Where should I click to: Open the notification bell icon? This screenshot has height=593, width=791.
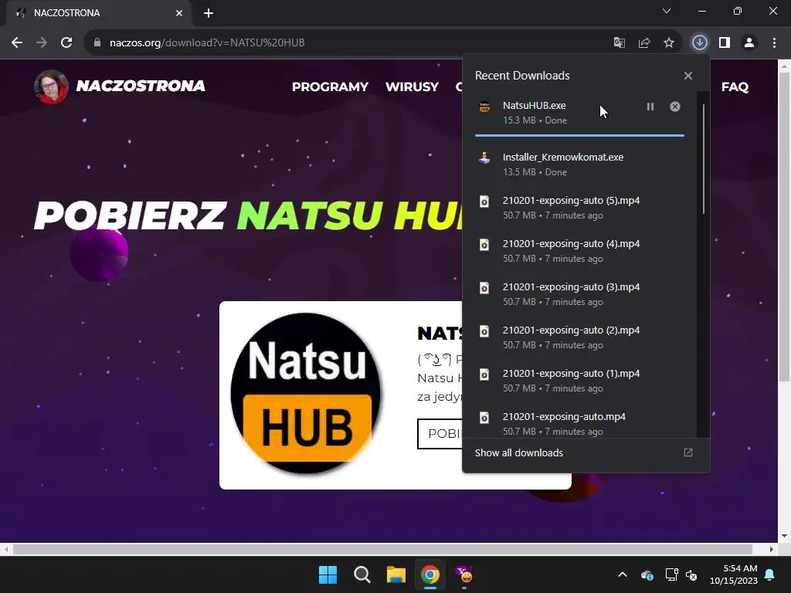pyautogui.click(x=770, y=574)
